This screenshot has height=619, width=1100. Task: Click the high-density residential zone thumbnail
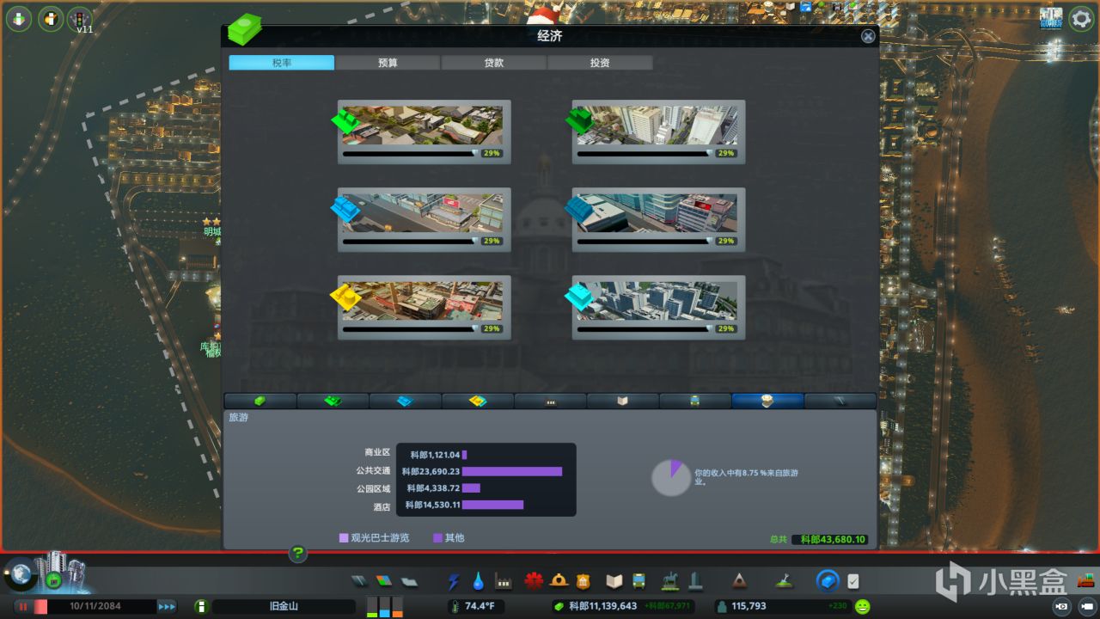click(657, 126)
